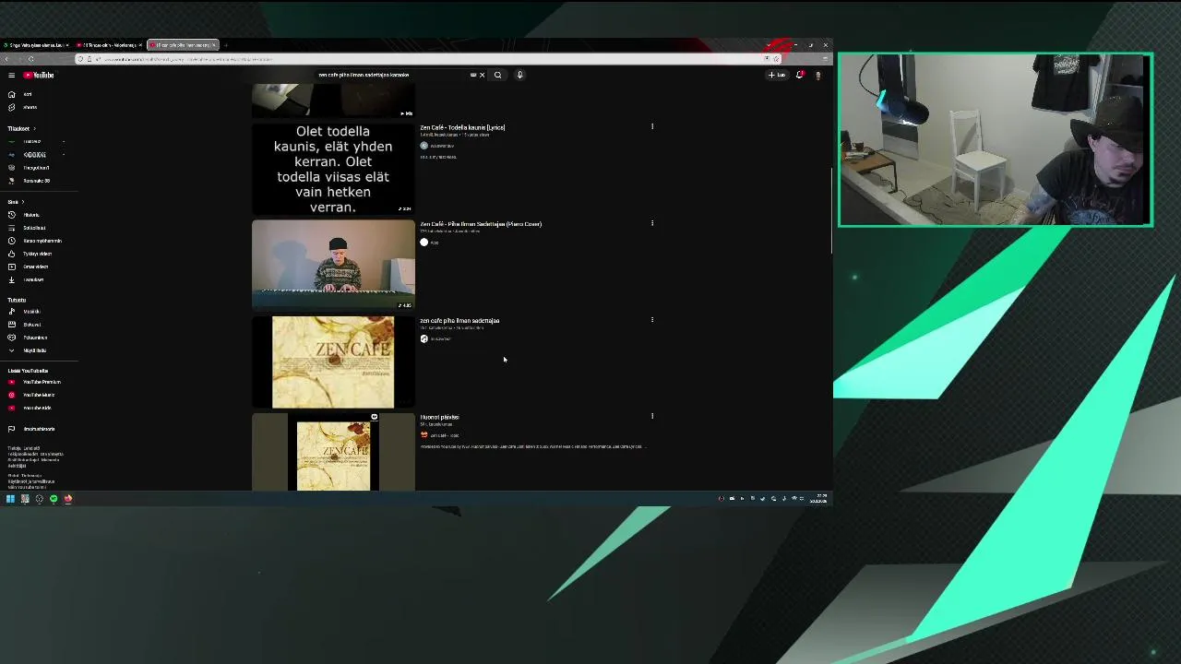This screenshot has height=664, width=1181.
Task: Open the on-screen keyboard icon in search
Action: 473,75
